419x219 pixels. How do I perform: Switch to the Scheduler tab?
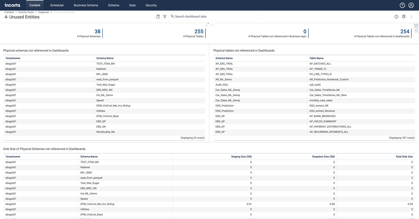point(57,5)
